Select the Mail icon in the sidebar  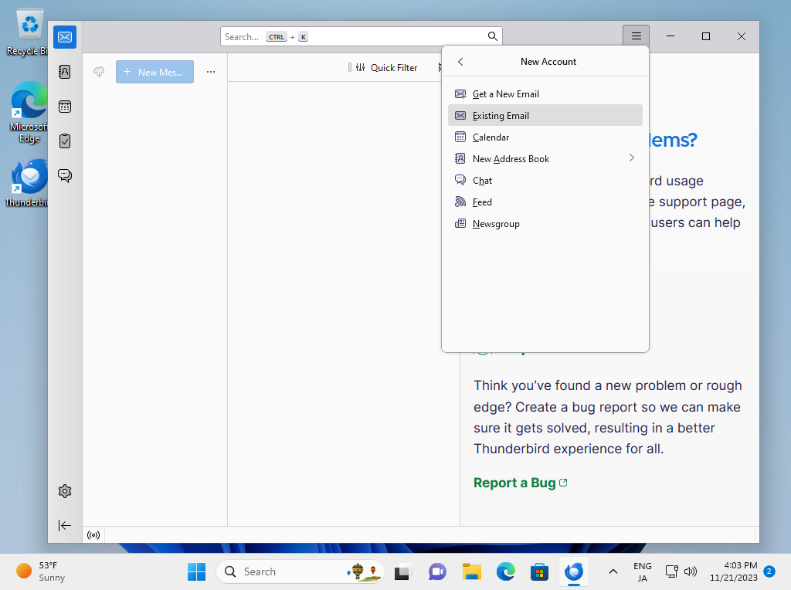point(64,36)
